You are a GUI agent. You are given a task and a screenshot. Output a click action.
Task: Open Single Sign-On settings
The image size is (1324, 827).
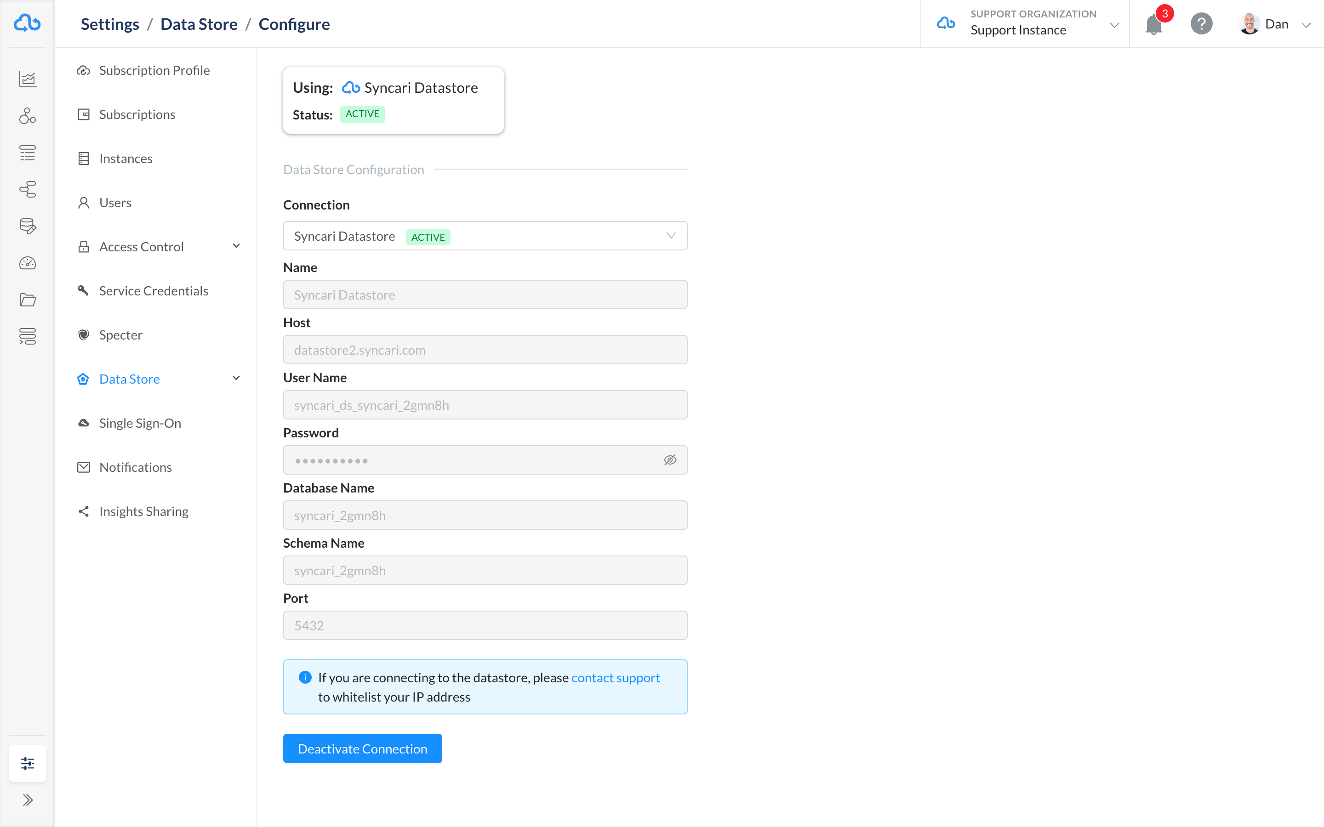tap(140, 423)
